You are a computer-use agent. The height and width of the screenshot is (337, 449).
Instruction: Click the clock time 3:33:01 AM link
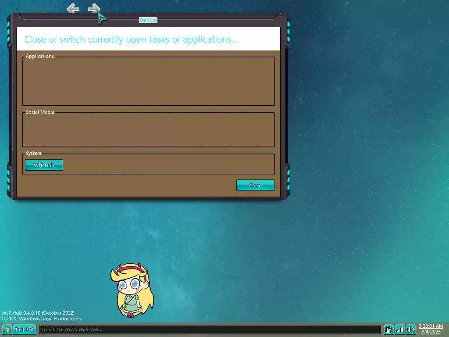[x=431, y=326]
